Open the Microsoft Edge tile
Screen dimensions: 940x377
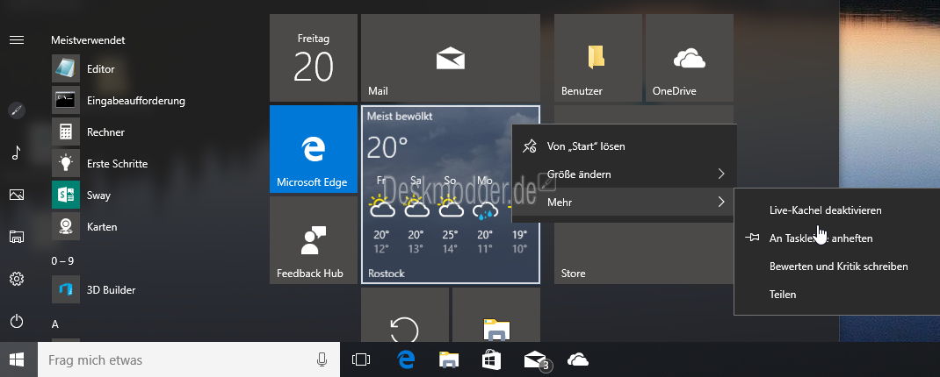click(x=314, y=149)
